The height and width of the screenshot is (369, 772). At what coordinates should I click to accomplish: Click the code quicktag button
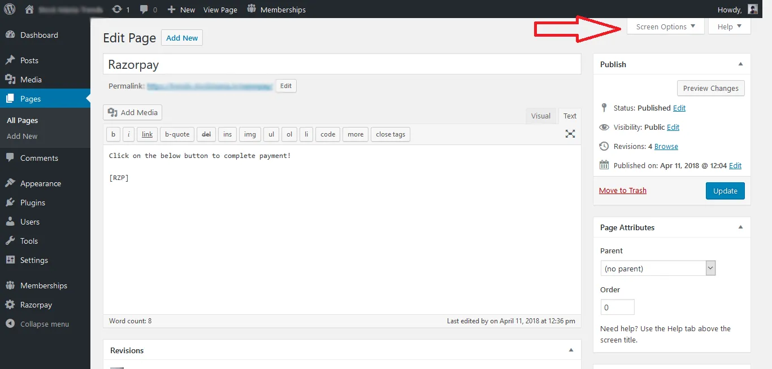[328, 134]
